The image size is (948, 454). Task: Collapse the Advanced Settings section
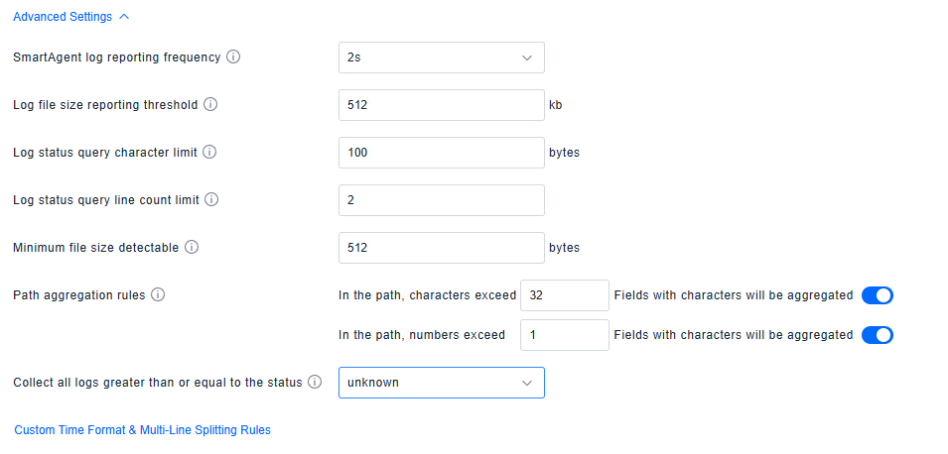(x=63, y=17)
